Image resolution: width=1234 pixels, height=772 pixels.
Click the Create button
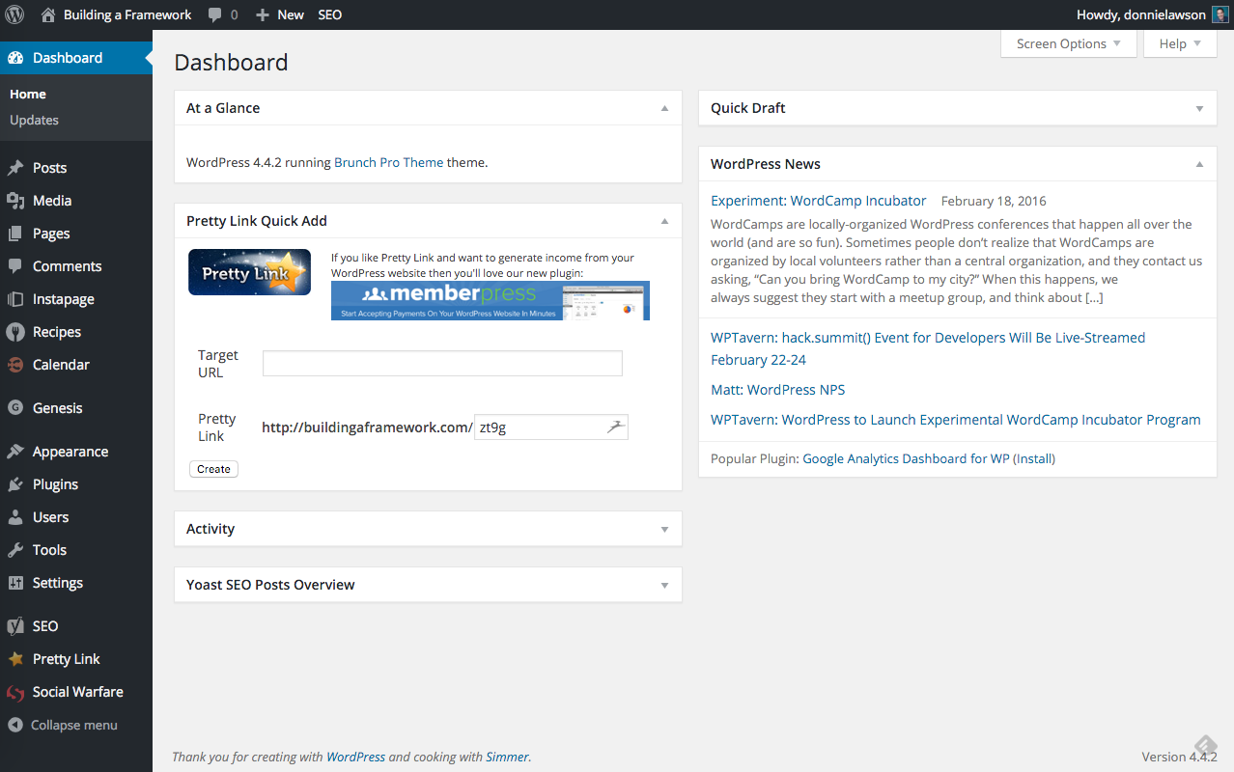point(213,469)
